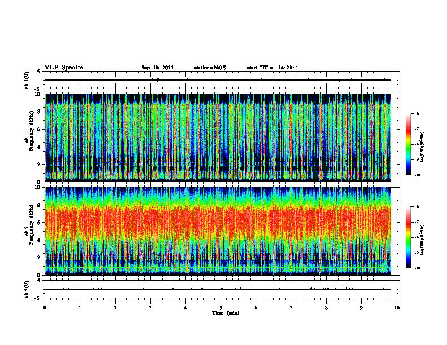Click time axis tick label "9"
Screen dimensions: 447x345
click(361, 308)
